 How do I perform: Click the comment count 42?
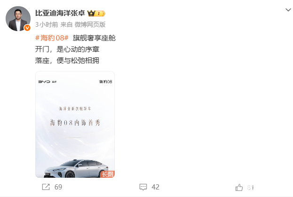pyautogui.click(x=156, y=187)
